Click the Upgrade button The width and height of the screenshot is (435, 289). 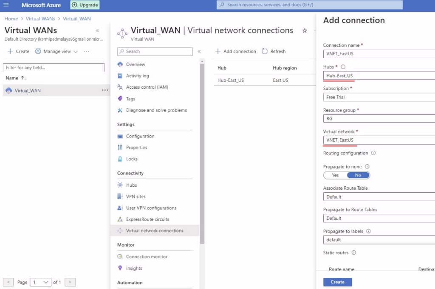tap(85, 5)
